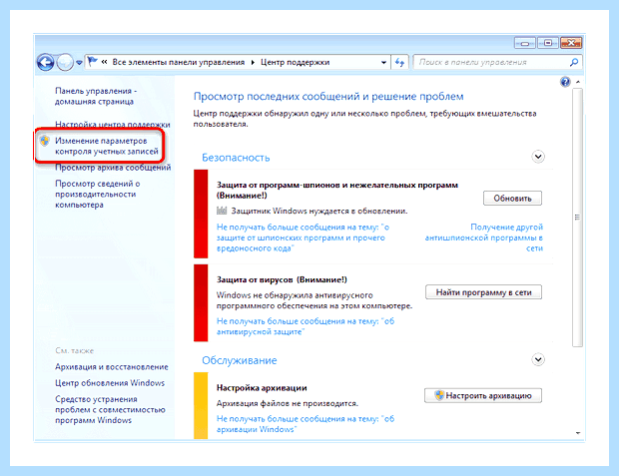Click antivirus link 'Не получать больше сообщения'
Screen dimensions: 619x476
[x=306, y=326]
